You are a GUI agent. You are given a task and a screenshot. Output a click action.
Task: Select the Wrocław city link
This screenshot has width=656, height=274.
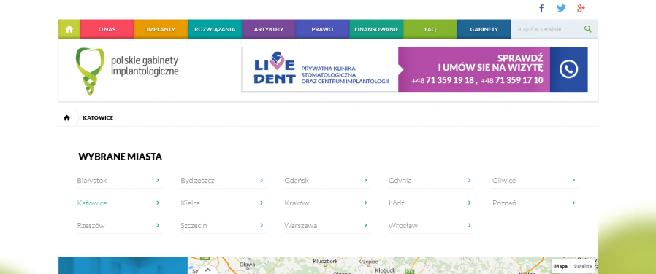point(403,226)
